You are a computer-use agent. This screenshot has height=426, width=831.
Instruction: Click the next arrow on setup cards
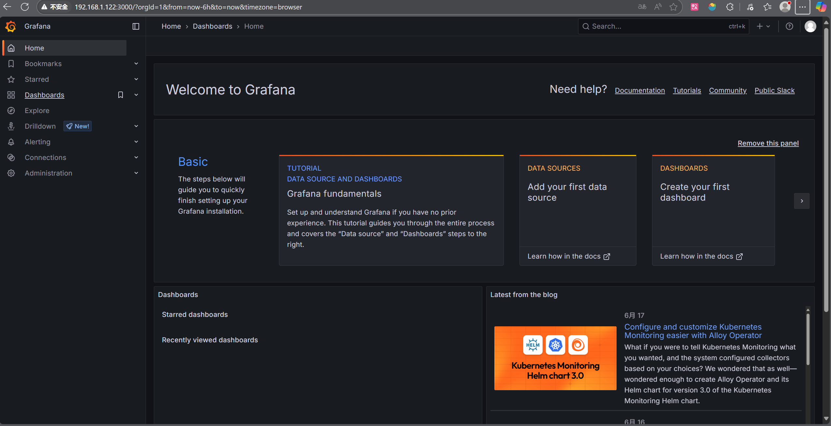pyautogui.click(x=802, y=201)
